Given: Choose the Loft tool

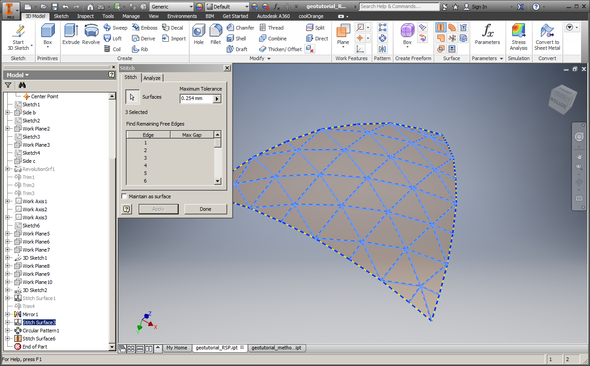Looking at the screenshot, I should [x=113, y=38].
